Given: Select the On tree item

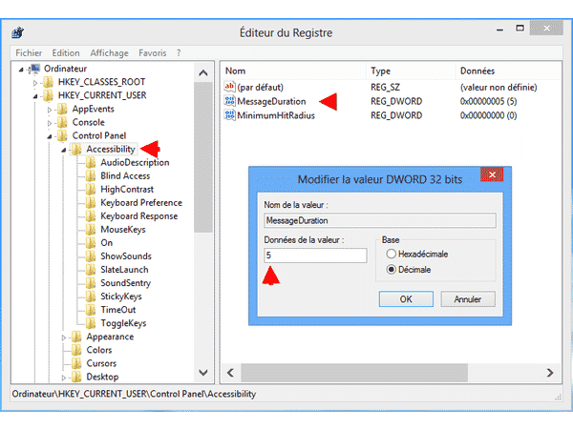Looking at the screenshot, I should pos(106,243).
